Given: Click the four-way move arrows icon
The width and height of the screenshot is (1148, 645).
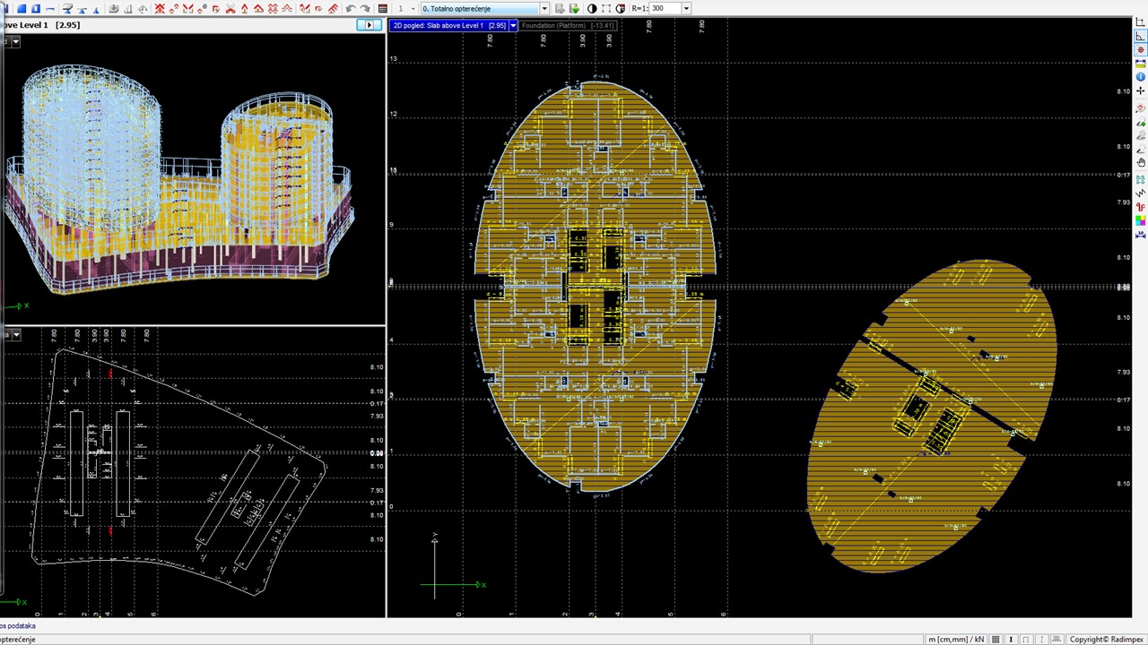Looking at the screenshot, I should point(1141,91).
